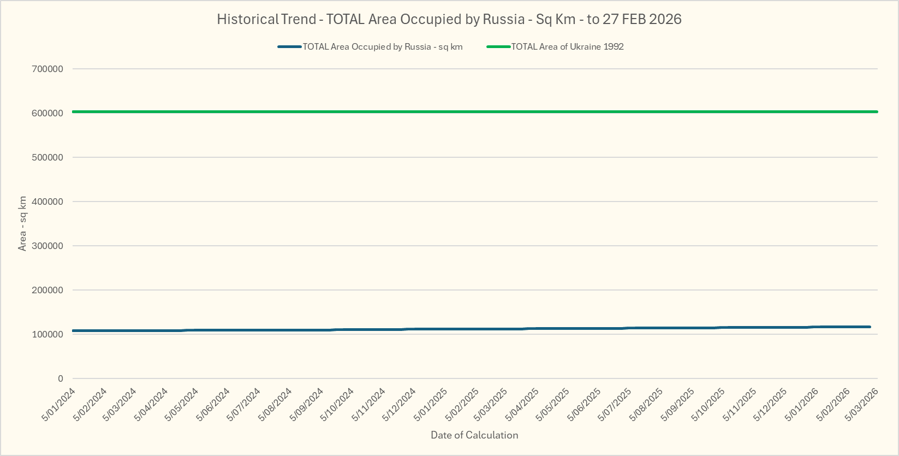This screenshot has height=456, width=899.
Task: Click the green Ukraine total area data line
Action: pos(475,112)
